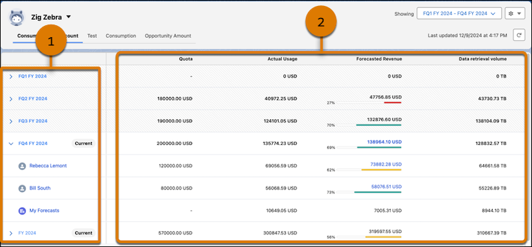Click the 69056.59 USD actual usage cell
The height and width of the screenshot is (247, 532).
point(281,166)
